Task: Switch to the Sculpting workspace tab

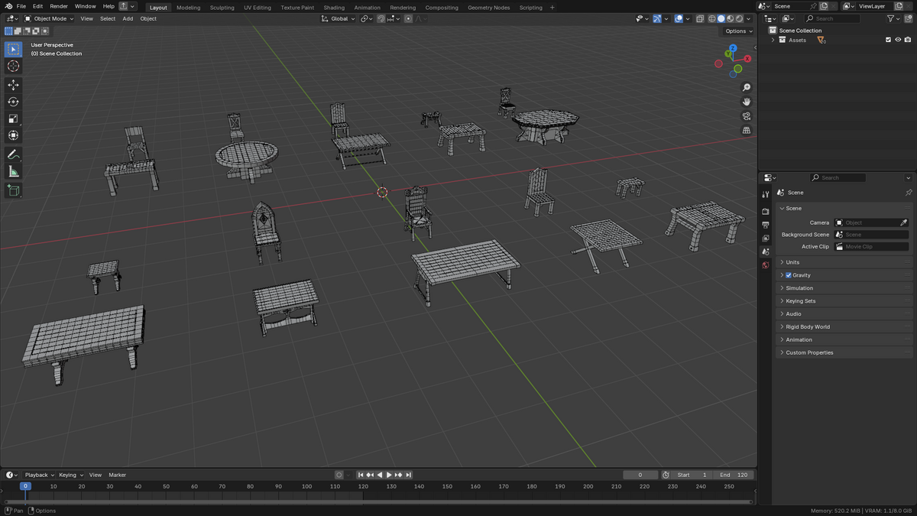Action: coord(222,8)
